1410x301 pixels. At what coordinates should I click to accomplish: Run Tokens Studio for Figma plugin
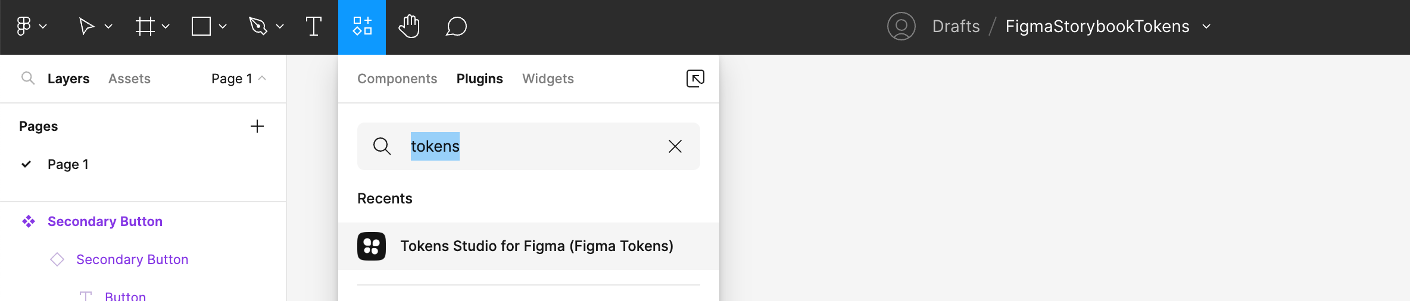coord(529,246)
